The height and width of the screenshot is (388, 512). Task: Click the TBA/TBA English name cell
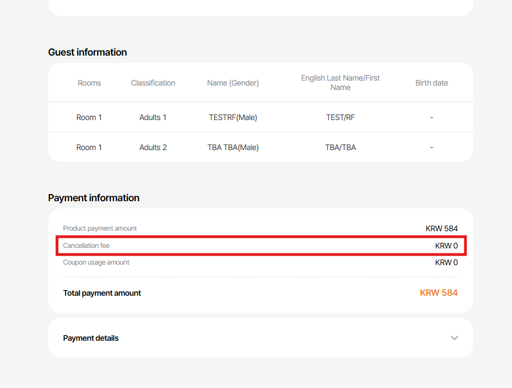pyautogui.click(x=340, y=147)
